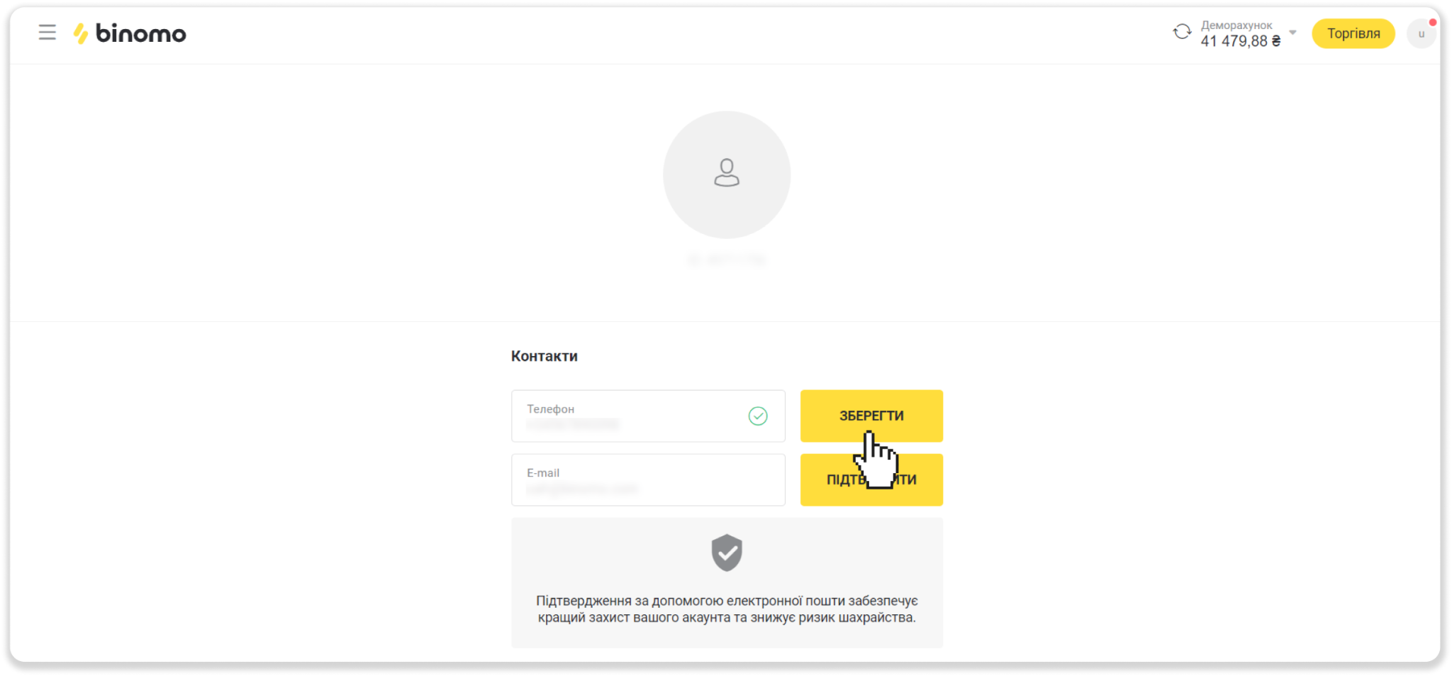Click the email confirmation info text
Screen dimensions: 1452x676
(x=727, y=609)
